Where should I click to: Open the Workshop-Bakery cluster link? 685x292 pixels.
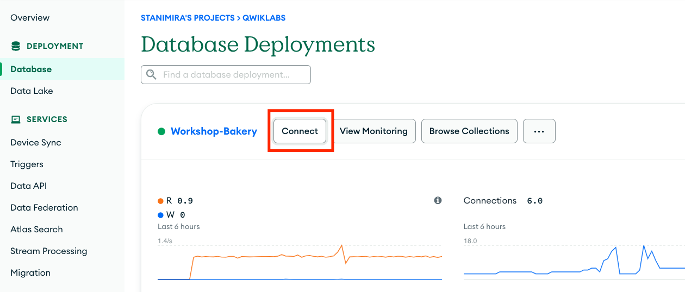click(x=214, y=131)
